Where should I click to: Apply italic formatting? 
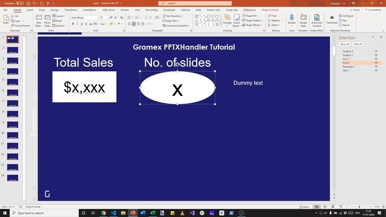click(77, 24)
